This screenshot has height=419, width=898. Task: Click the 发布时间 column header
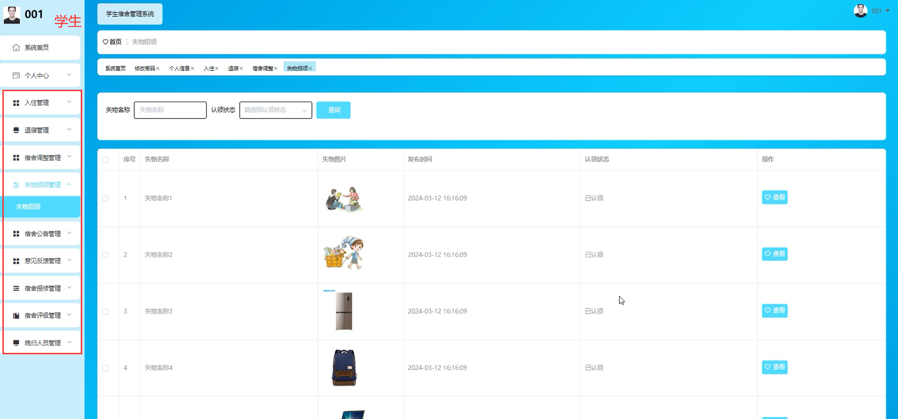click(420, 160)
